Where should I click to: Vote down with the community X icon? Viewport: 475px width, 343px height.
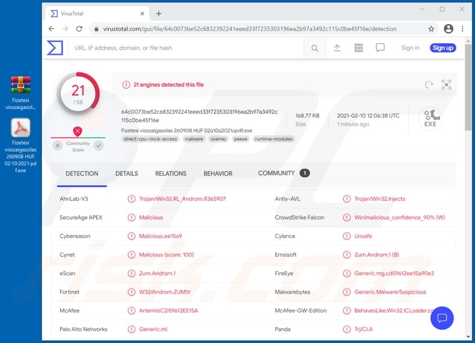coord(58,146)
